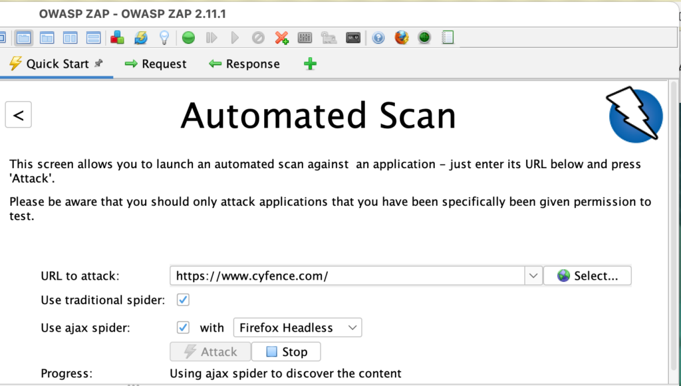Viewport: 681px width, 386px height.
Task: Toggle Use ajax spider checkbox
Action: coord(183,328)
